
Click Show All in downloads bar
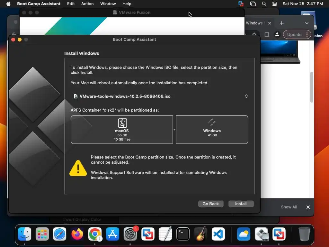tap(289, 207)
